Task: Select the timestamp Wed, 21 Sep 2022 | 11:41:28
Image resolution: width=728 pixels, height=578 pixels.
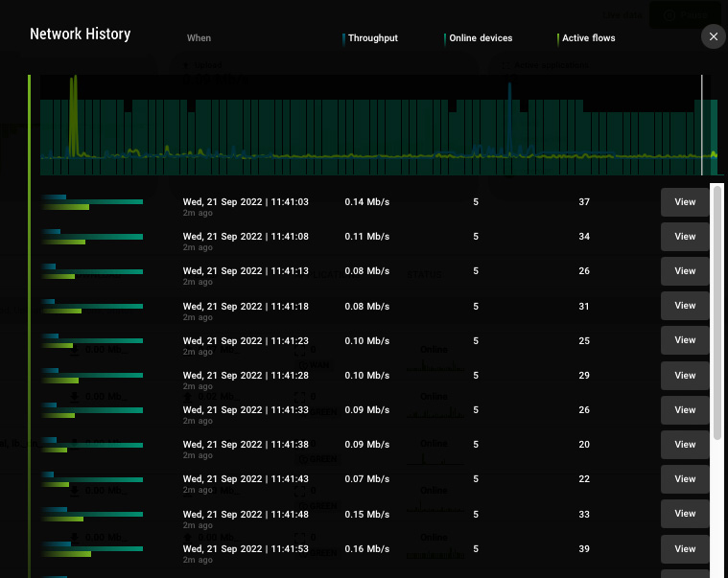Action: tap(246, 376)
